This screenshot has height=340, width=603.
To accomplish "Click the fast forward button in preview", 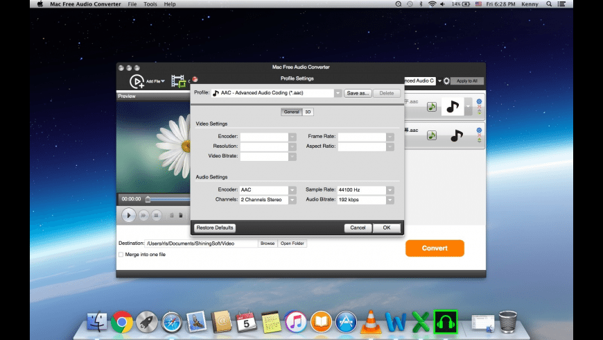I will [143, 215].
